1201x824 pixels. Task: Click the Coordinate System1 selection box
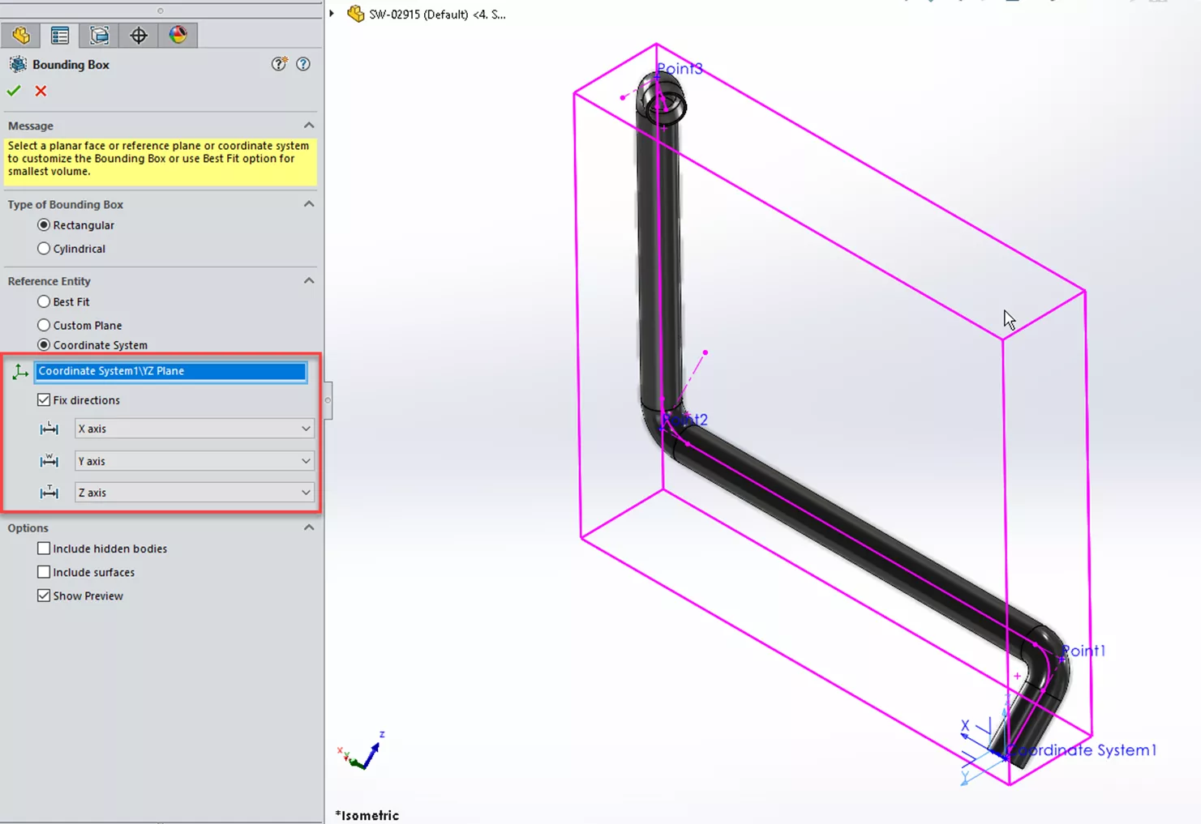170,371
